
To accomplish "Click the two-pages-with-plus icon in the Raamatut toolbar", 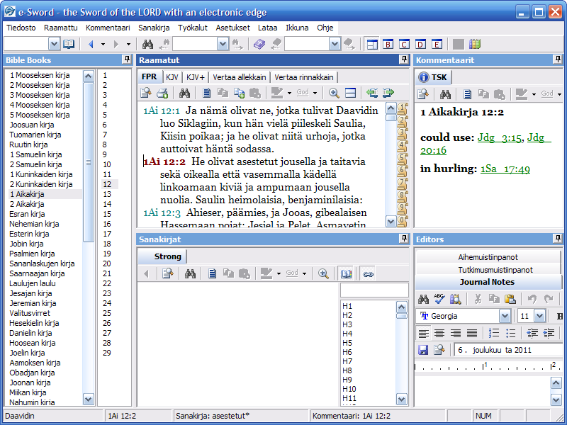I will (239, 93).
